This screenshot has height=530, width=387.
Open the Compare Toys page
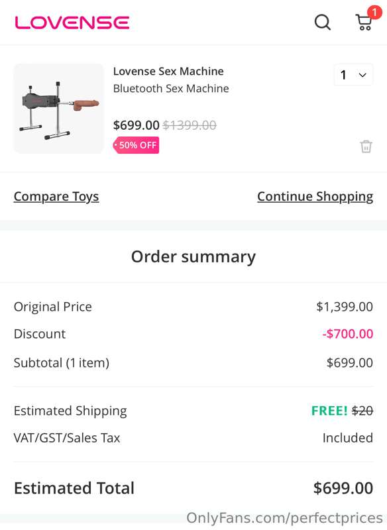[56, 196]
